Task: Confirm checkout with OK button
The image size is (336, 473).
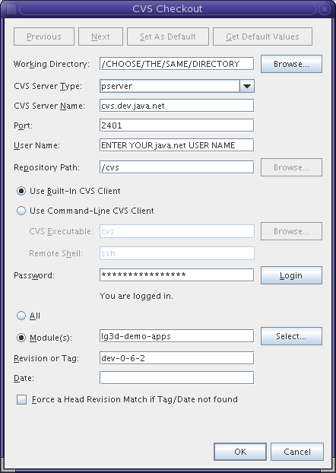Action: tap(240, 452)
